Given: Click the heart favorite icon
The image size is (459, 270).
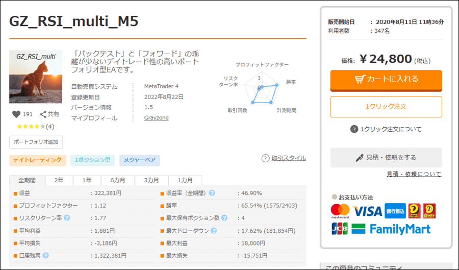Looking at the screenshot, I should tap(15, 114).
